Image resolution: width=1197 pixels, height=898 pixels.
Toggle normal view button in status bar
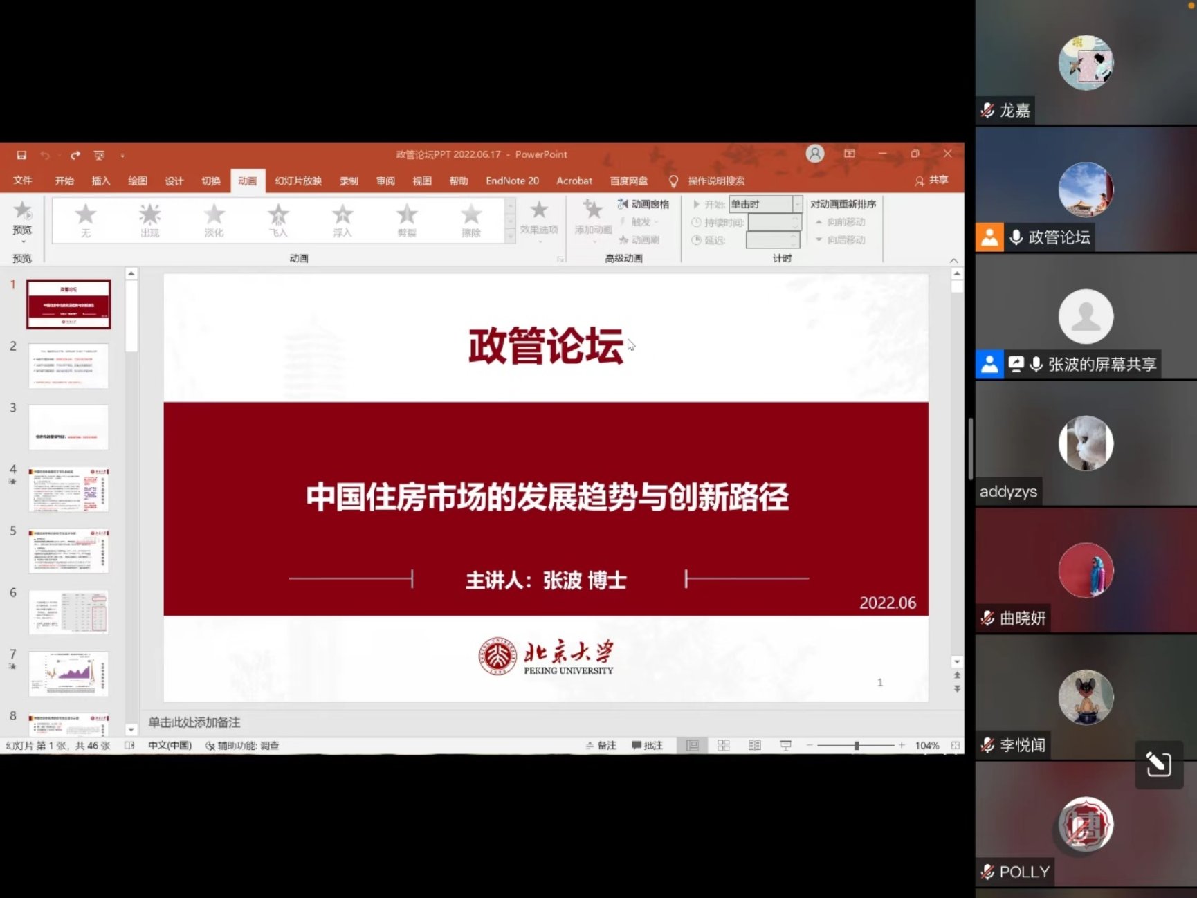coord(693,745)
